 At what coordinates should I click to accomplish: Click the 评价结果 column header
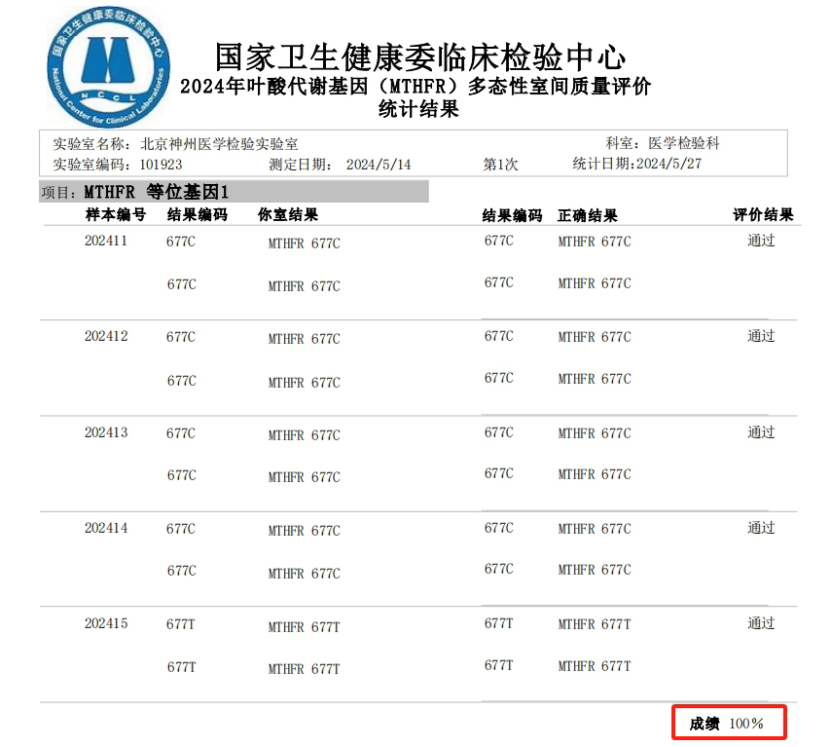tap(763, 215)
